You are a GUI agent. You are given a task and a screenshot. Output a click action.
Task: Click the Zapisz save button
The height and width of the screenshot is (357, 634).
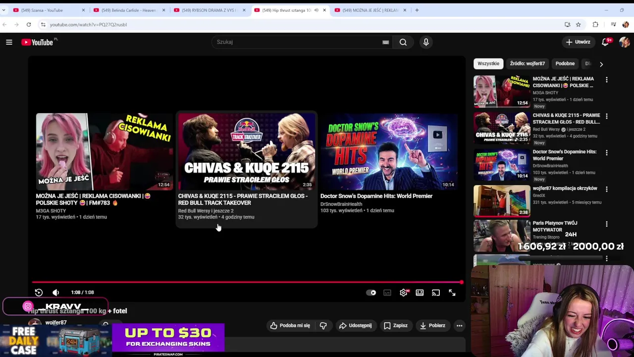[395, 326]
